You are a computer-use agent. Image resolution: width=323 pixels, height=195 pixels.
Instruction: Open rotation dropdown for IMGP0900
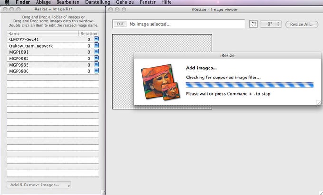[96, 71]
